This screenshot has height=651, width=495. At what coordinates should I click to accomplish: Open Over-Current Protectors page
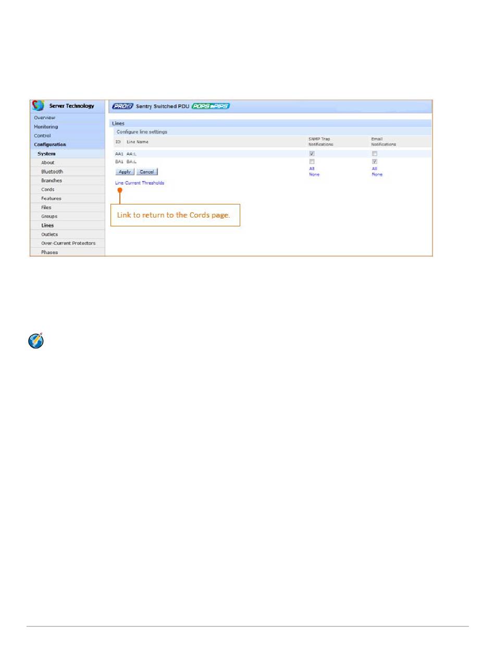[68, 244]
